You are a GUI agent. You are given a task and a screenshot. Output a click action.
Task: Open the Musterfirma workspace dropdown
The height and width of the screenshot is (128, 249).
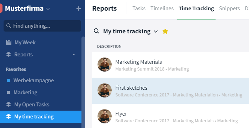48,9
